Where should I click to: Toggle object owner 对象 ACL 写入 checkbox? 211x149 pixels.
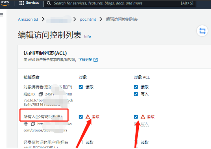[x=136, y=94]
